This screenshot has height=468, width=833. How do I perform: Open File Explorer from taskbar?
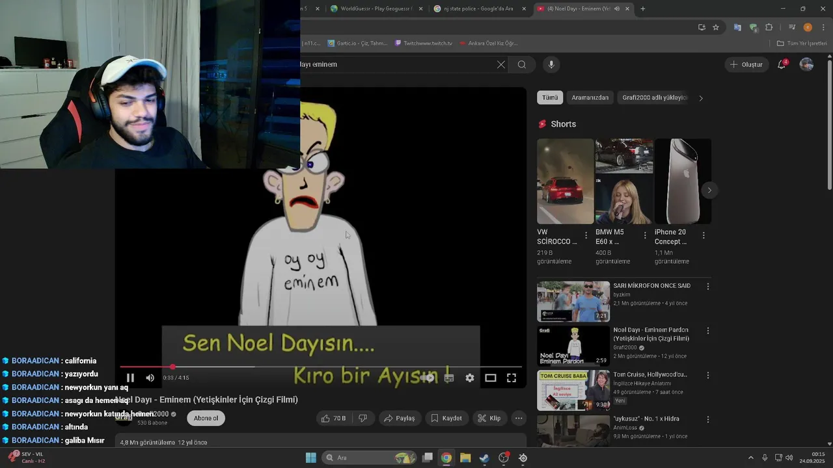(x=465, y=458)
